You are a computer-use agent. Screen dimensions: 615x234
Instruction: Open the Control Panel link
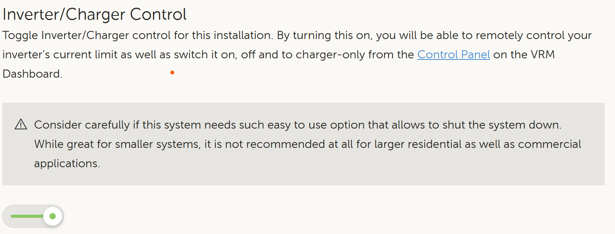[x=453, y=54]
